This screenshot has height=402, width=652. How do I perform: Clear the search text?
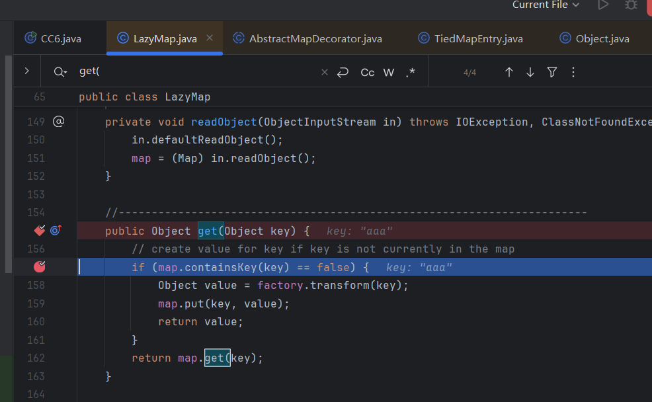tap(324, 72)
